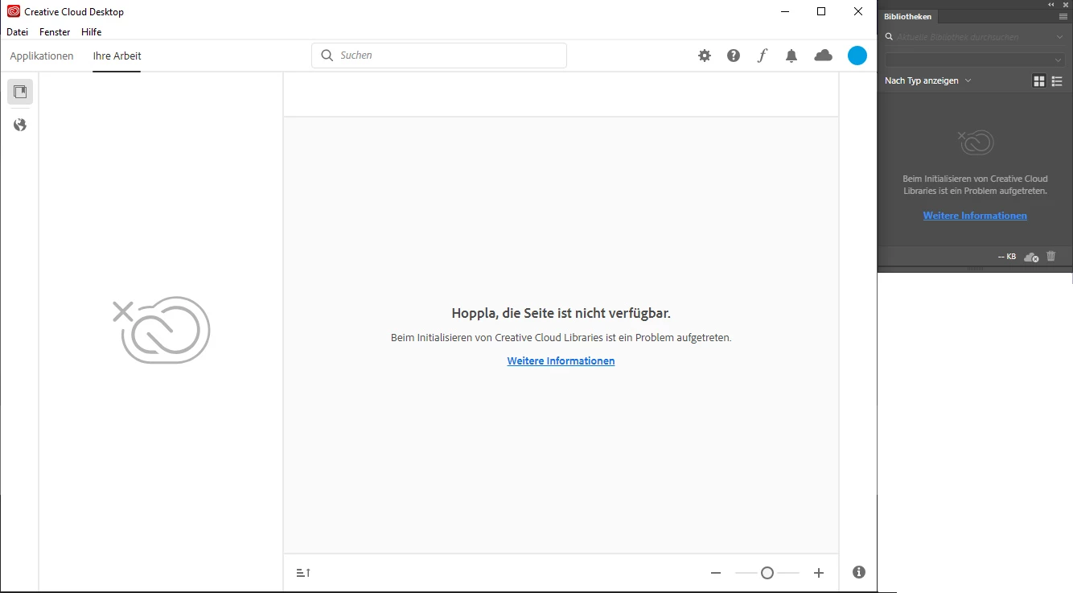Click trash icon in Bibliotheken panel

(1050, 256)
